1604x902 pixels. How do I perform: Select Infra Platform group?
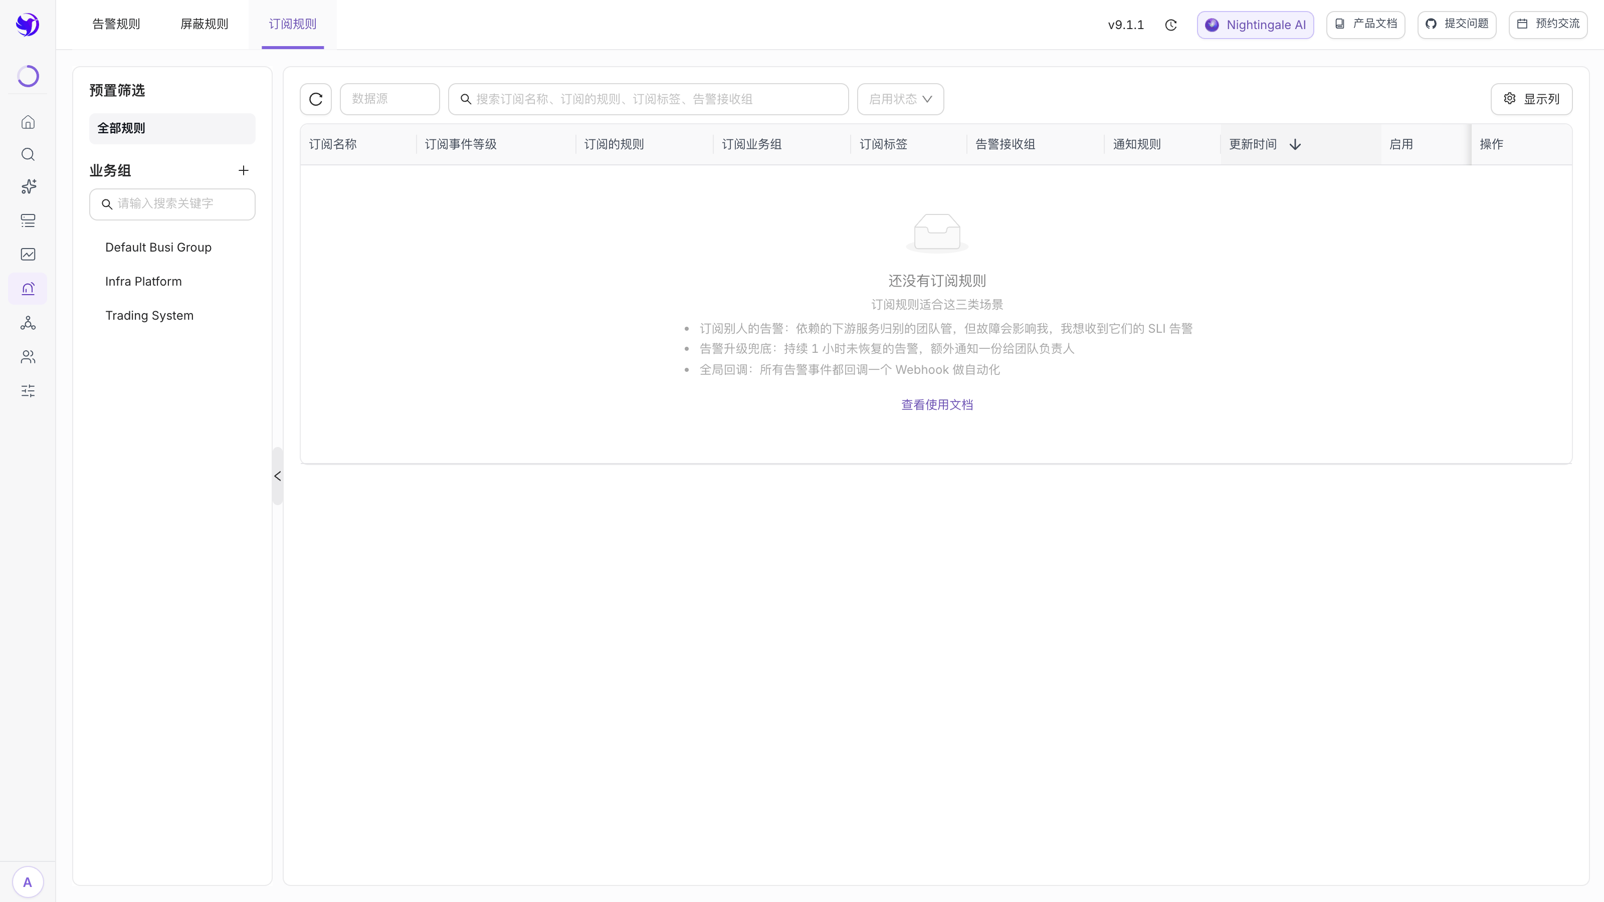point(143,281)
